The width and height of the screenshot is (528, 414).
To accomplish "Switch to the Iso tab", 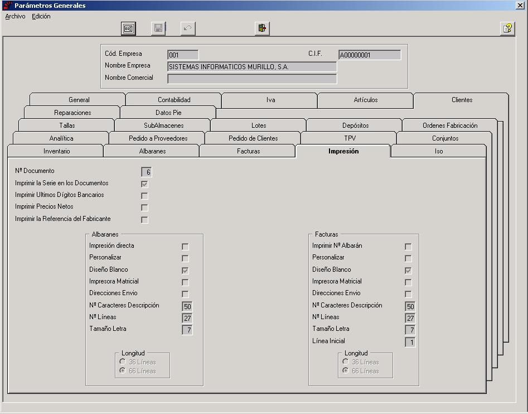I will point(438,151).
